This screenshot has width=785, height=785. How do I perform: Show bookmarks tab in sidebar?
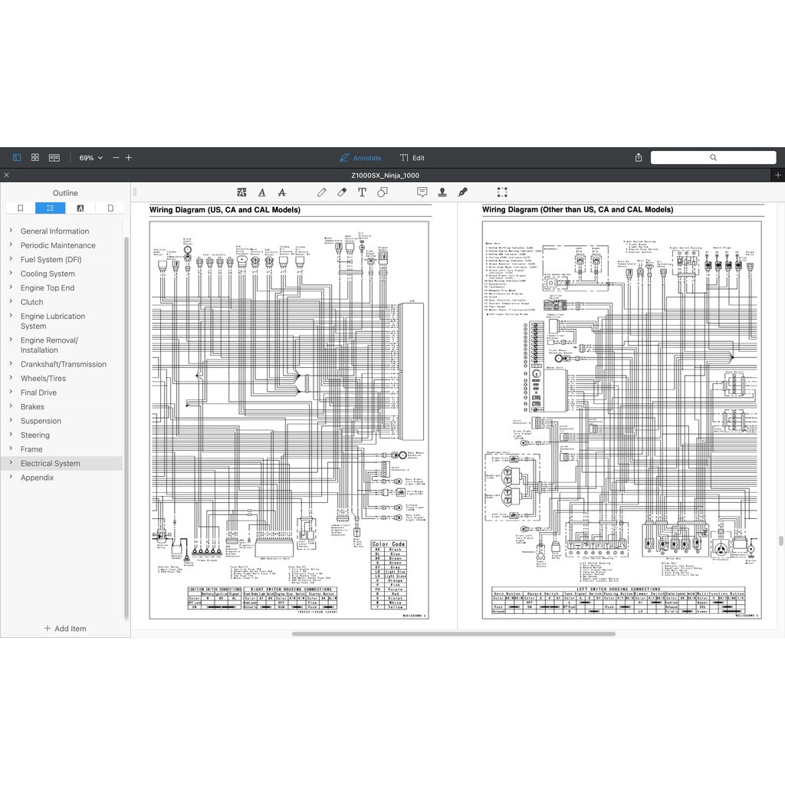(20, 208)
